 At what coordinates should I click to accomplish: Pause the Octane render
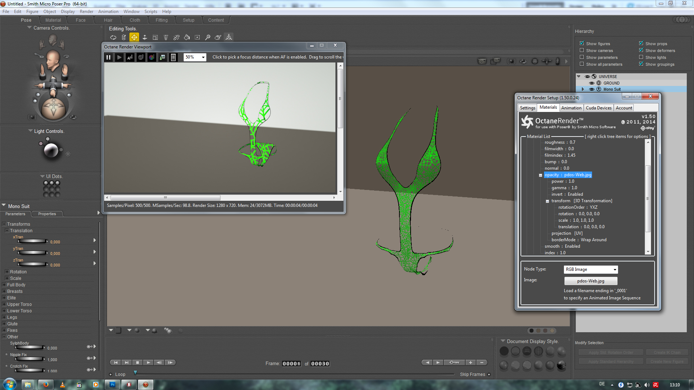[x=108, y=57]
